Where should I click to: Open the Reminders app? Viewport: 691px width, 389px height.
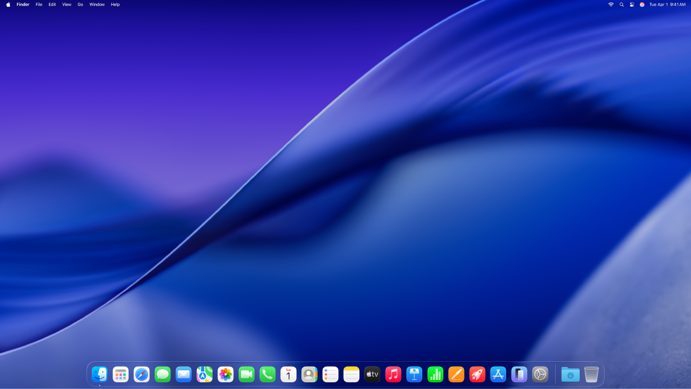pos(330,375)
